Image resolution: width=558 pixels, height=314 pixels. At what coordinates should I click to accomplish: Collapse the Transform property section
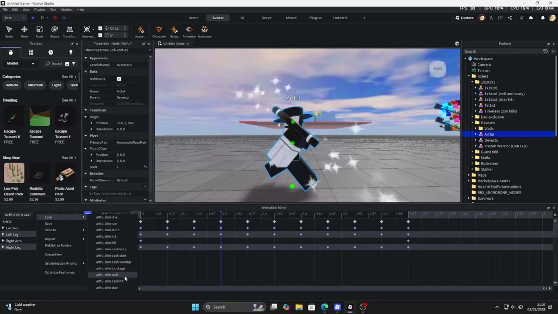tap(86, 110)
